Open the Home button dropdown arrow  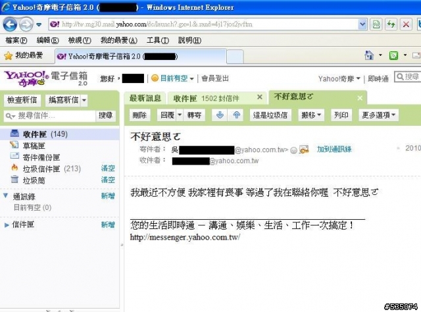(x=380, y=55)
